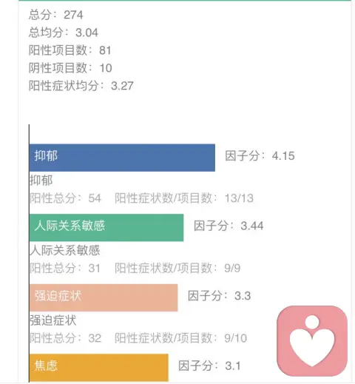Image resolution: width=355 pixels, height=384 pixels.
Task: Click the 总均分 3.04 line
Action: point(64,33)
